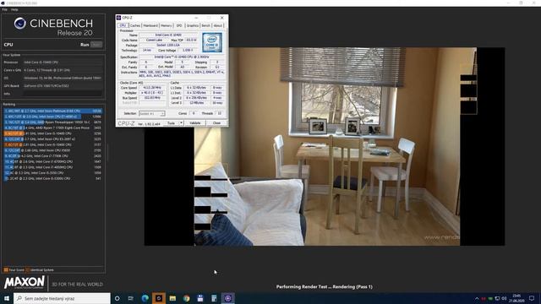Click the Multiplier value in CPU-Z
The image size is (541, 304).
click(x=152, y=93)
